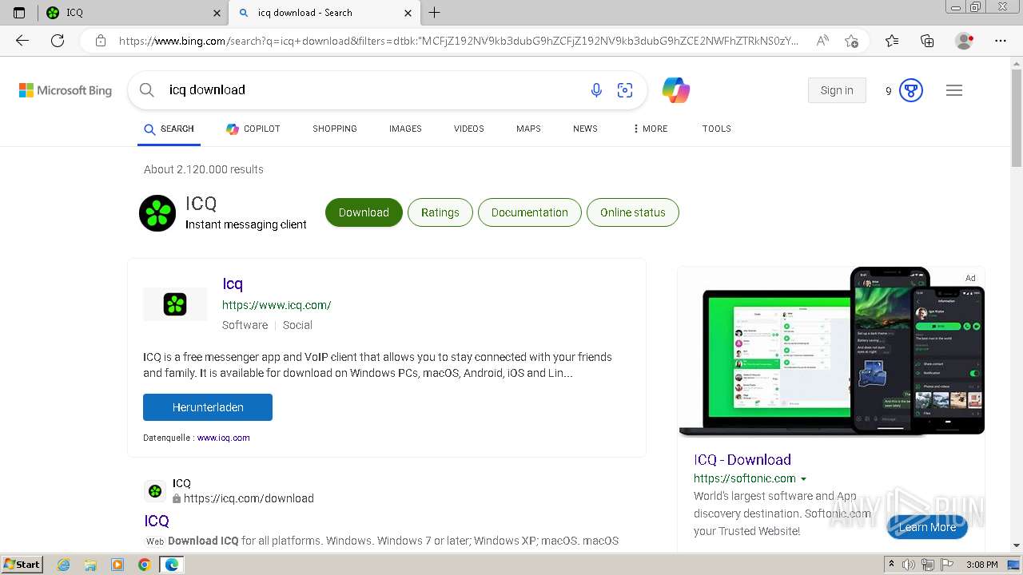Select the SEARCH tab
The height and width of the screenshot is (575, 1023).
[169, 129]
